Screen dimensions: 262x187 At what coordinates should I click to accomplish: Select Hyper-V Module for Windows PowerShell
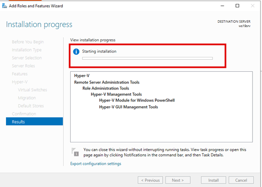coord(137,100)
